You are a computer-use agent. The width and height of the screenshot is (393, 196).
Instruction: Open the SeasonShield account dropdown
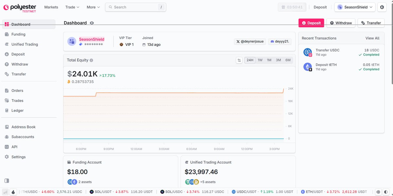(355, 7)
